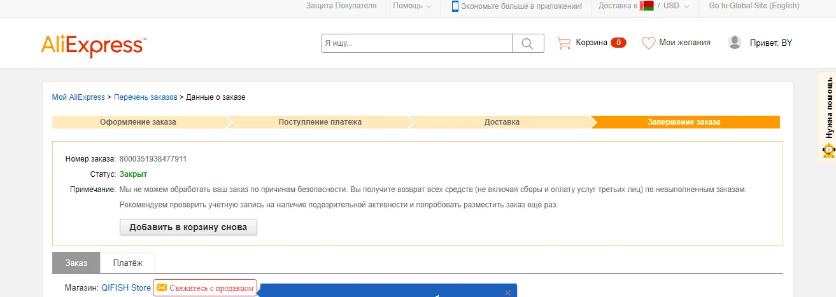Click order number 8000351938477911

click(x=153, y=159)
